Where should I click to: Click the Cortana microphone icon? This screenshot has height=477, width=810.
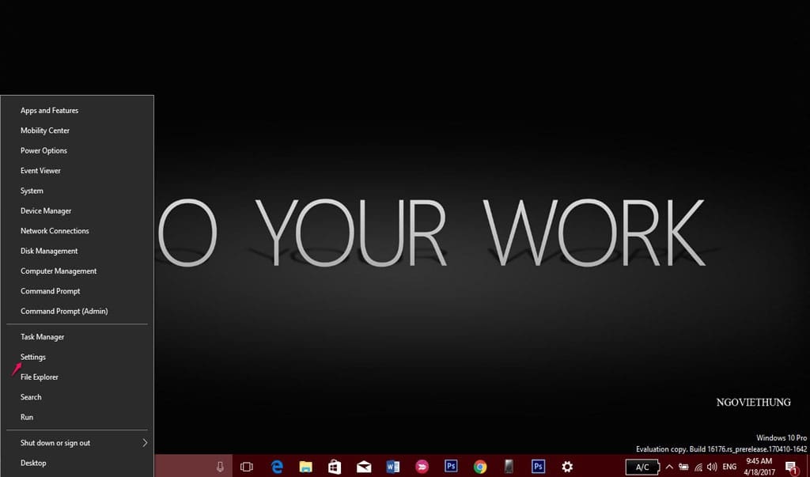(x=220, y=467)
